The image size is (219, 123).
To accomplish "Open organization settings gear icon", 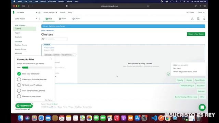I will [x=39, y=13].
